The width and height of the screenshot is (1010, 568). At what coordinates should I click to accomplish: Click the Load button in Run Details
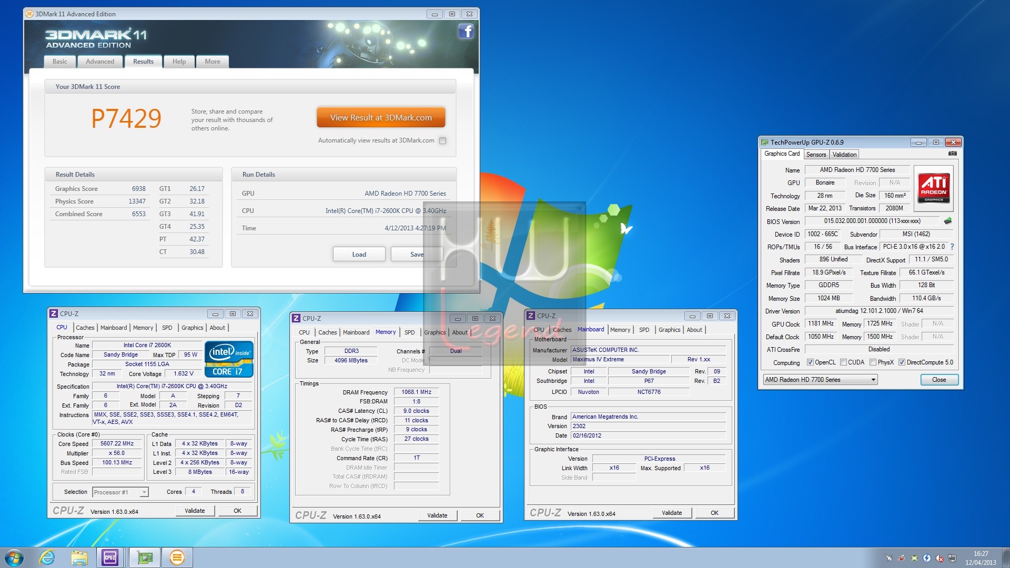click(359, 255)
